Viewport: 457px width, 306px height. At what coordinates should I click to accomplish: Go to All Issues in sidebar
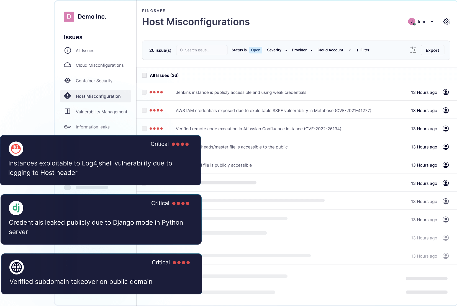(x=85, y=51)
